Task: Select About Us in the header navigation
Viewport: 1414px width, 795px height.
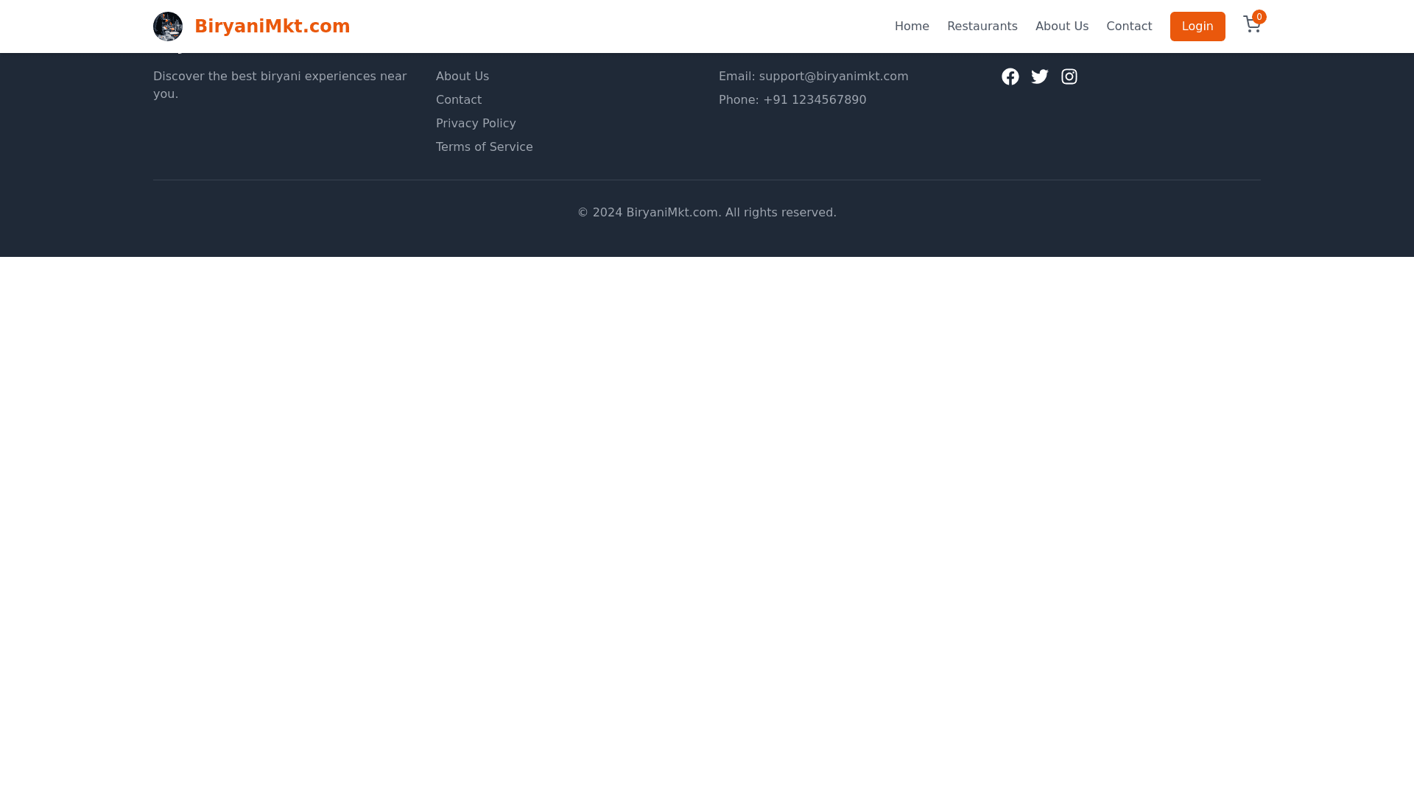Action: (x=1061, y=26)
